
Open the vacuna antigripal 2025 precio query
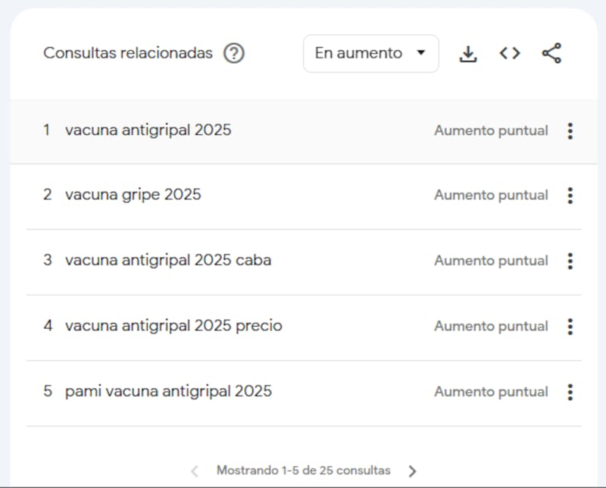click(173, 326)
